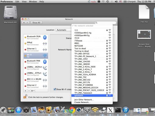This screenshot has width=155, height=116.
Task: Click the Show All button
Action: [x=36, y=23]
